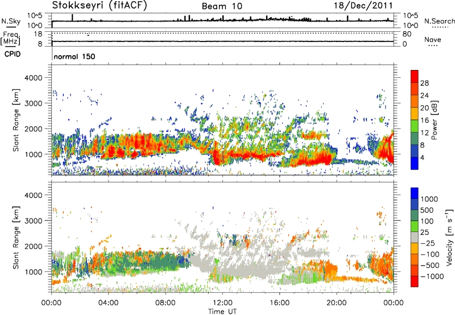455x315 pixels.
Task: Click the dark green Velocity segment between 100 and 500
Action: point(415,215)
